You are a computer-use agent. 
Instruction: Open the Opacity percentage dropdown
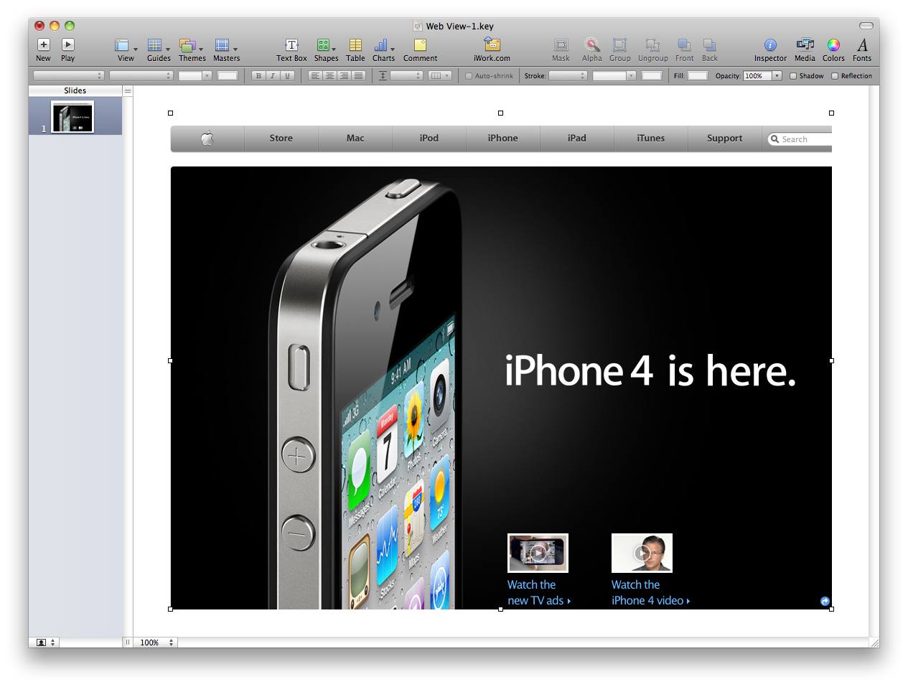coord(777,76)
